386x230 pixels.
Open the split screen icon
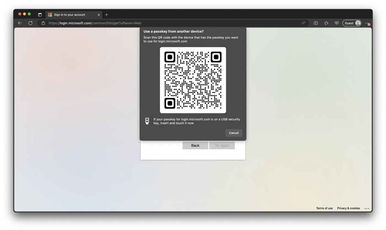click(x=316, y=23)
